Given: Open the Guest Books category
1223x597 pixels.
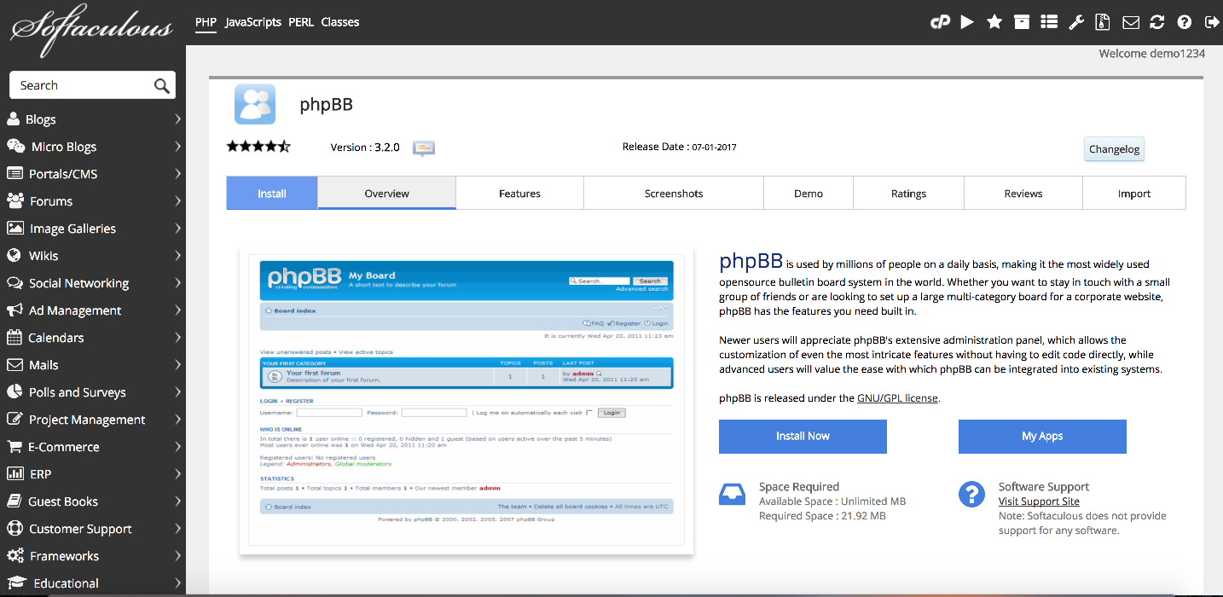Looking at the screenshot, I should 93,501.
